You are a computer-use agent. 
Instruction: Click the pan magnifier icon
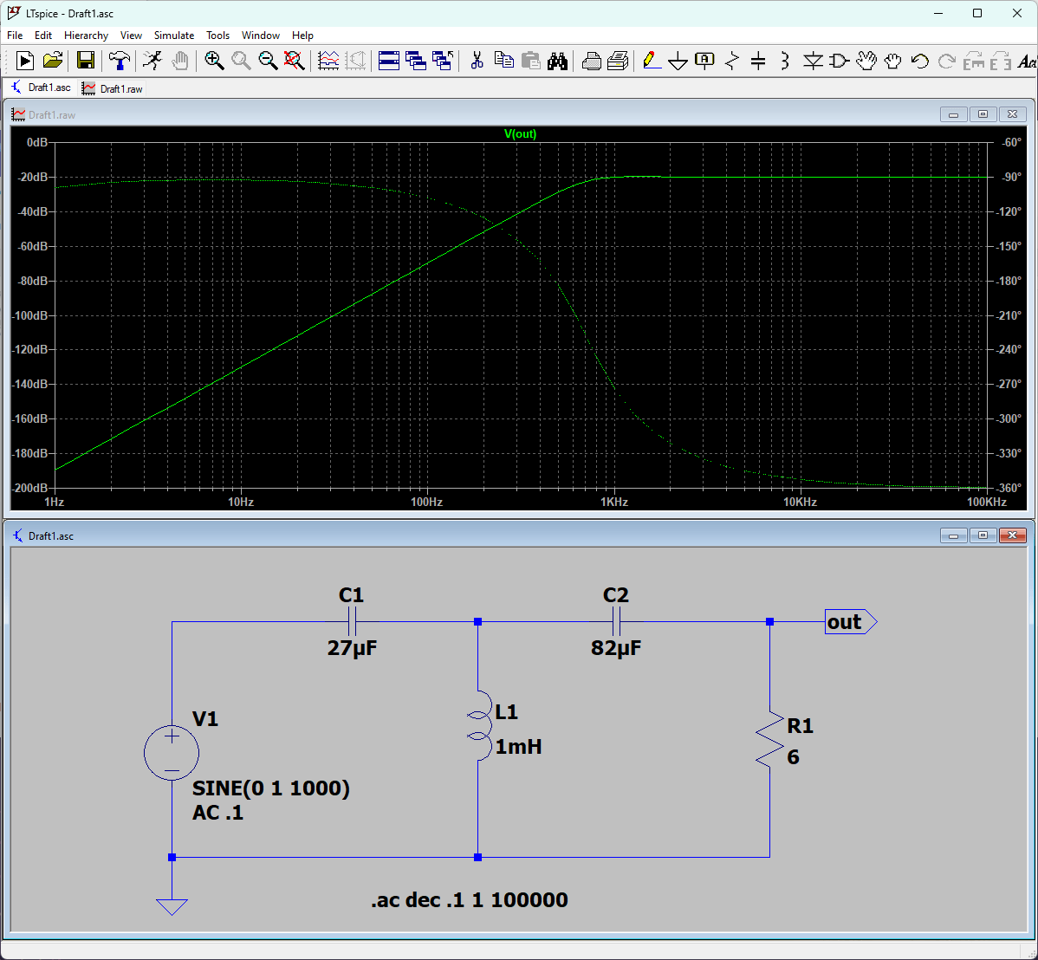241,61
